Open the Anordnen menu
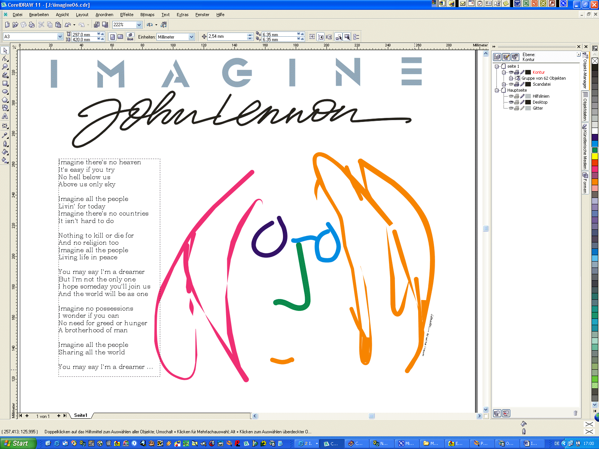 coord(104,15)
